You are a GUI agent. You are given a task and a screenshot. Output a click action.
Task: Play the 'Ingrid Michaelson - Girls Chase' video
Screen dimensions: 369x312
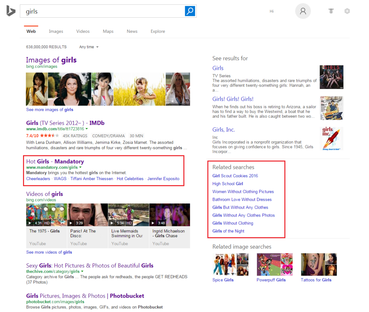point(169,215)
